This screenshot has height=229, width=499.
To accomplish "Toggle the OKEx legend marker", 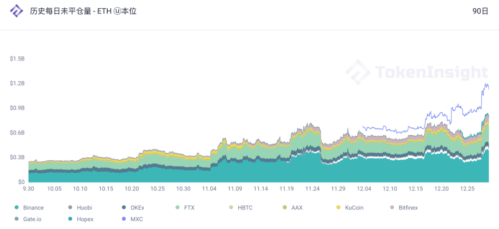I will click(x=124, y=208).
